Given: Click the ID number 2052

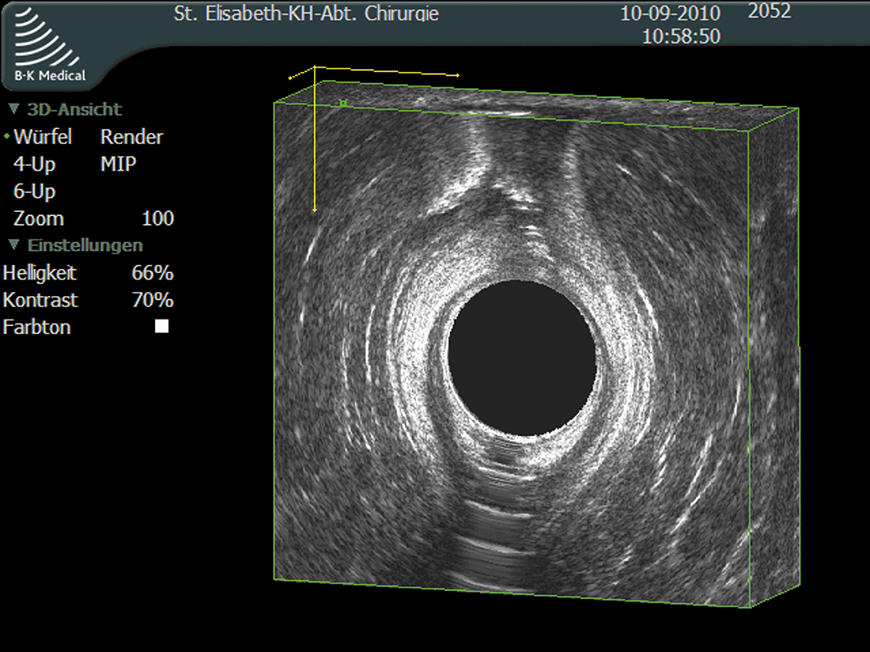Looking at the screenshot, I should click(769, 11).
